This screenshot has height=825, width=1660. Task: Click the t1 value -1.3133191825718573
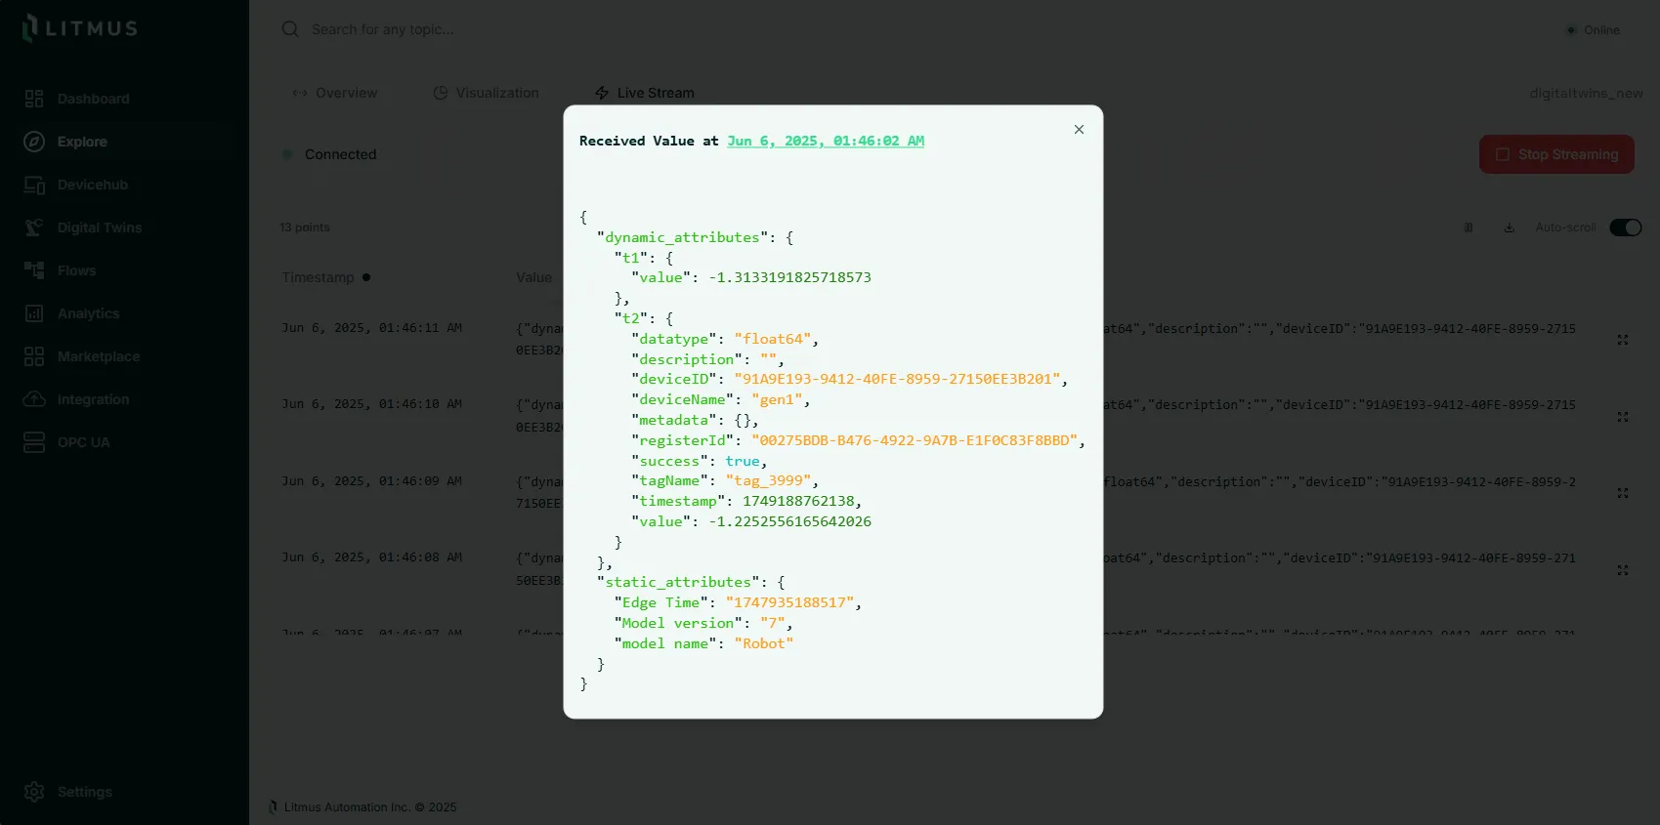[789, 277]
